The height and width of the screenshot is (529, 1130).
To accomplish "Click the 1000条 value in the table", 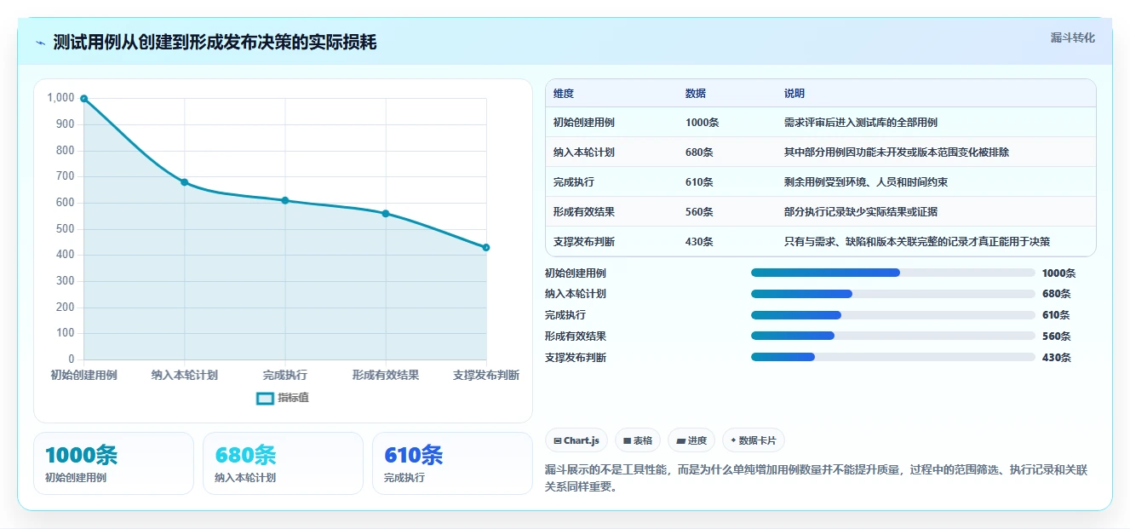I will coord(703,123).
